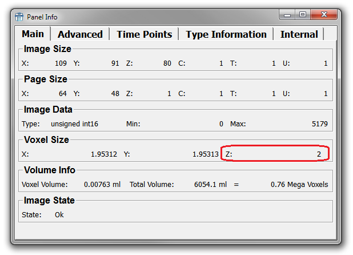
Task: Open the Time Points tab
Action: (144, 34)
